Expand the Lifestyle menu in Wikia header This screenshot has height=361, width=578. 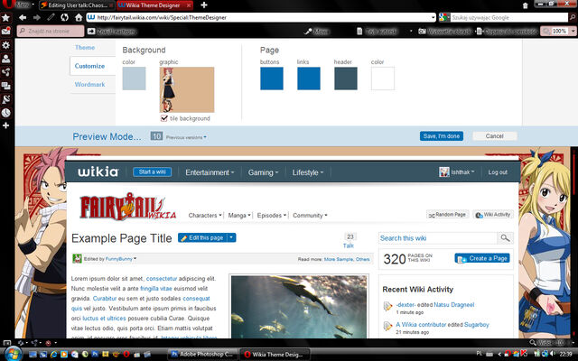pos(307,172)
